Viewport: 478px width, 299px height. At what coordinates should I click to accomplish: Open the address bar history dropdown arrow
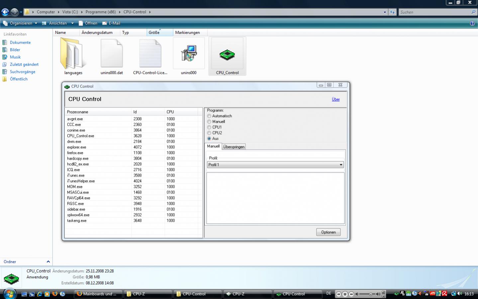pos(385,12)
